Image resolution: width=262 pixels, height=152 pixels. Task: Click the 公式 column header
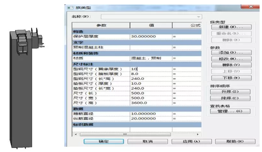[187, 25]
